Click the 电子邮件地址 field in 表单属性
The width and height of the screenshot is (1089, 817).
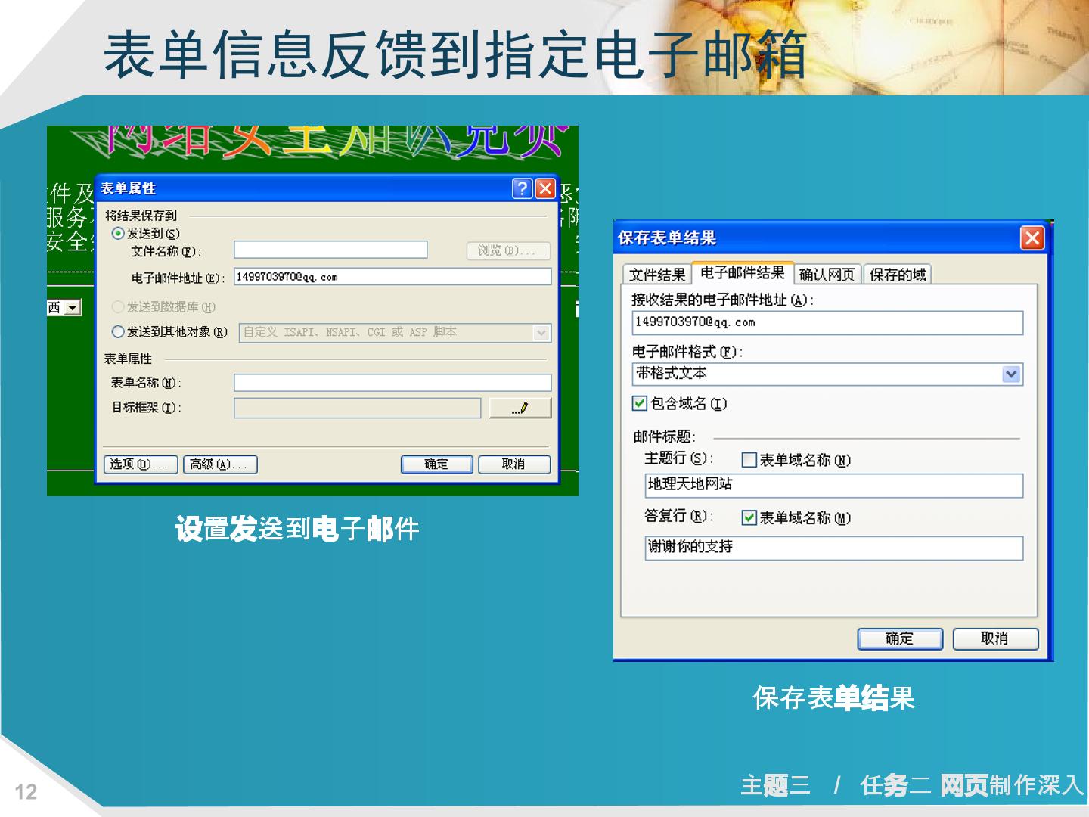(392, 277)
